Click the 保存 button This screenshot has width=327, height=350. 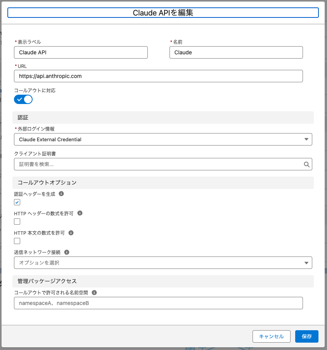click(x=307, y=336)
